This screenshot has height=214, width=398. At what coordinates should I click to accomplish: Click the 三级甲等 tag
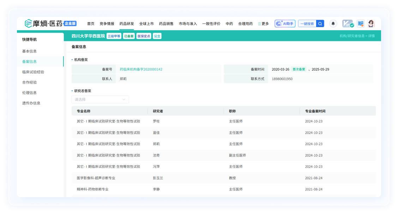(x=114, y=36)
